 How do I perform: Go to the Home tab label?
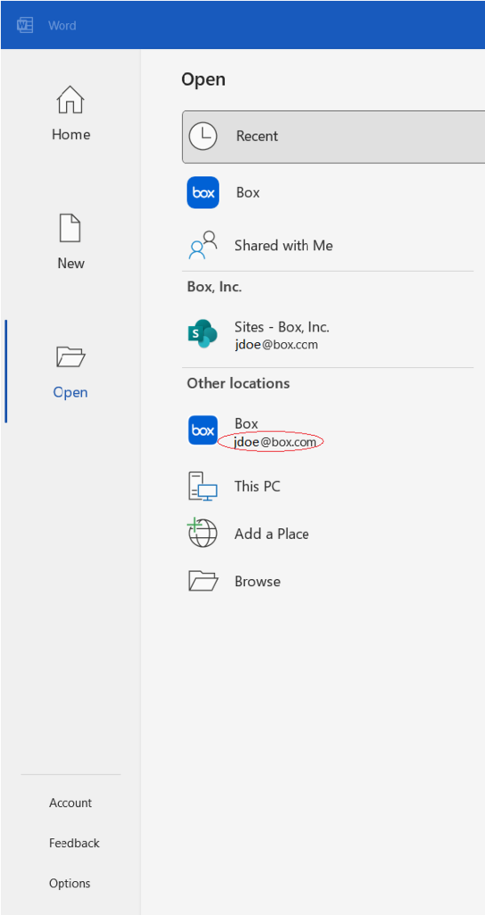(x=71, y=135)
